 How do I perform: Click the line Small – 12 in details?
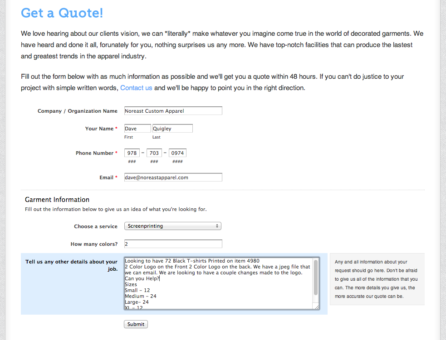[137, 290]
